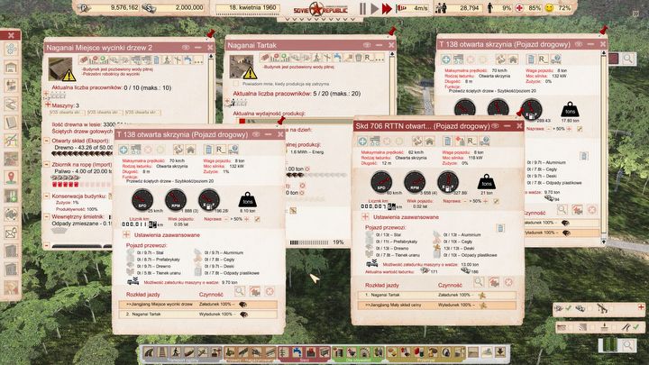Toggle pin on the top-right T 138 window
The width and height of the screenshot is (649, 365).
point(603,30)
